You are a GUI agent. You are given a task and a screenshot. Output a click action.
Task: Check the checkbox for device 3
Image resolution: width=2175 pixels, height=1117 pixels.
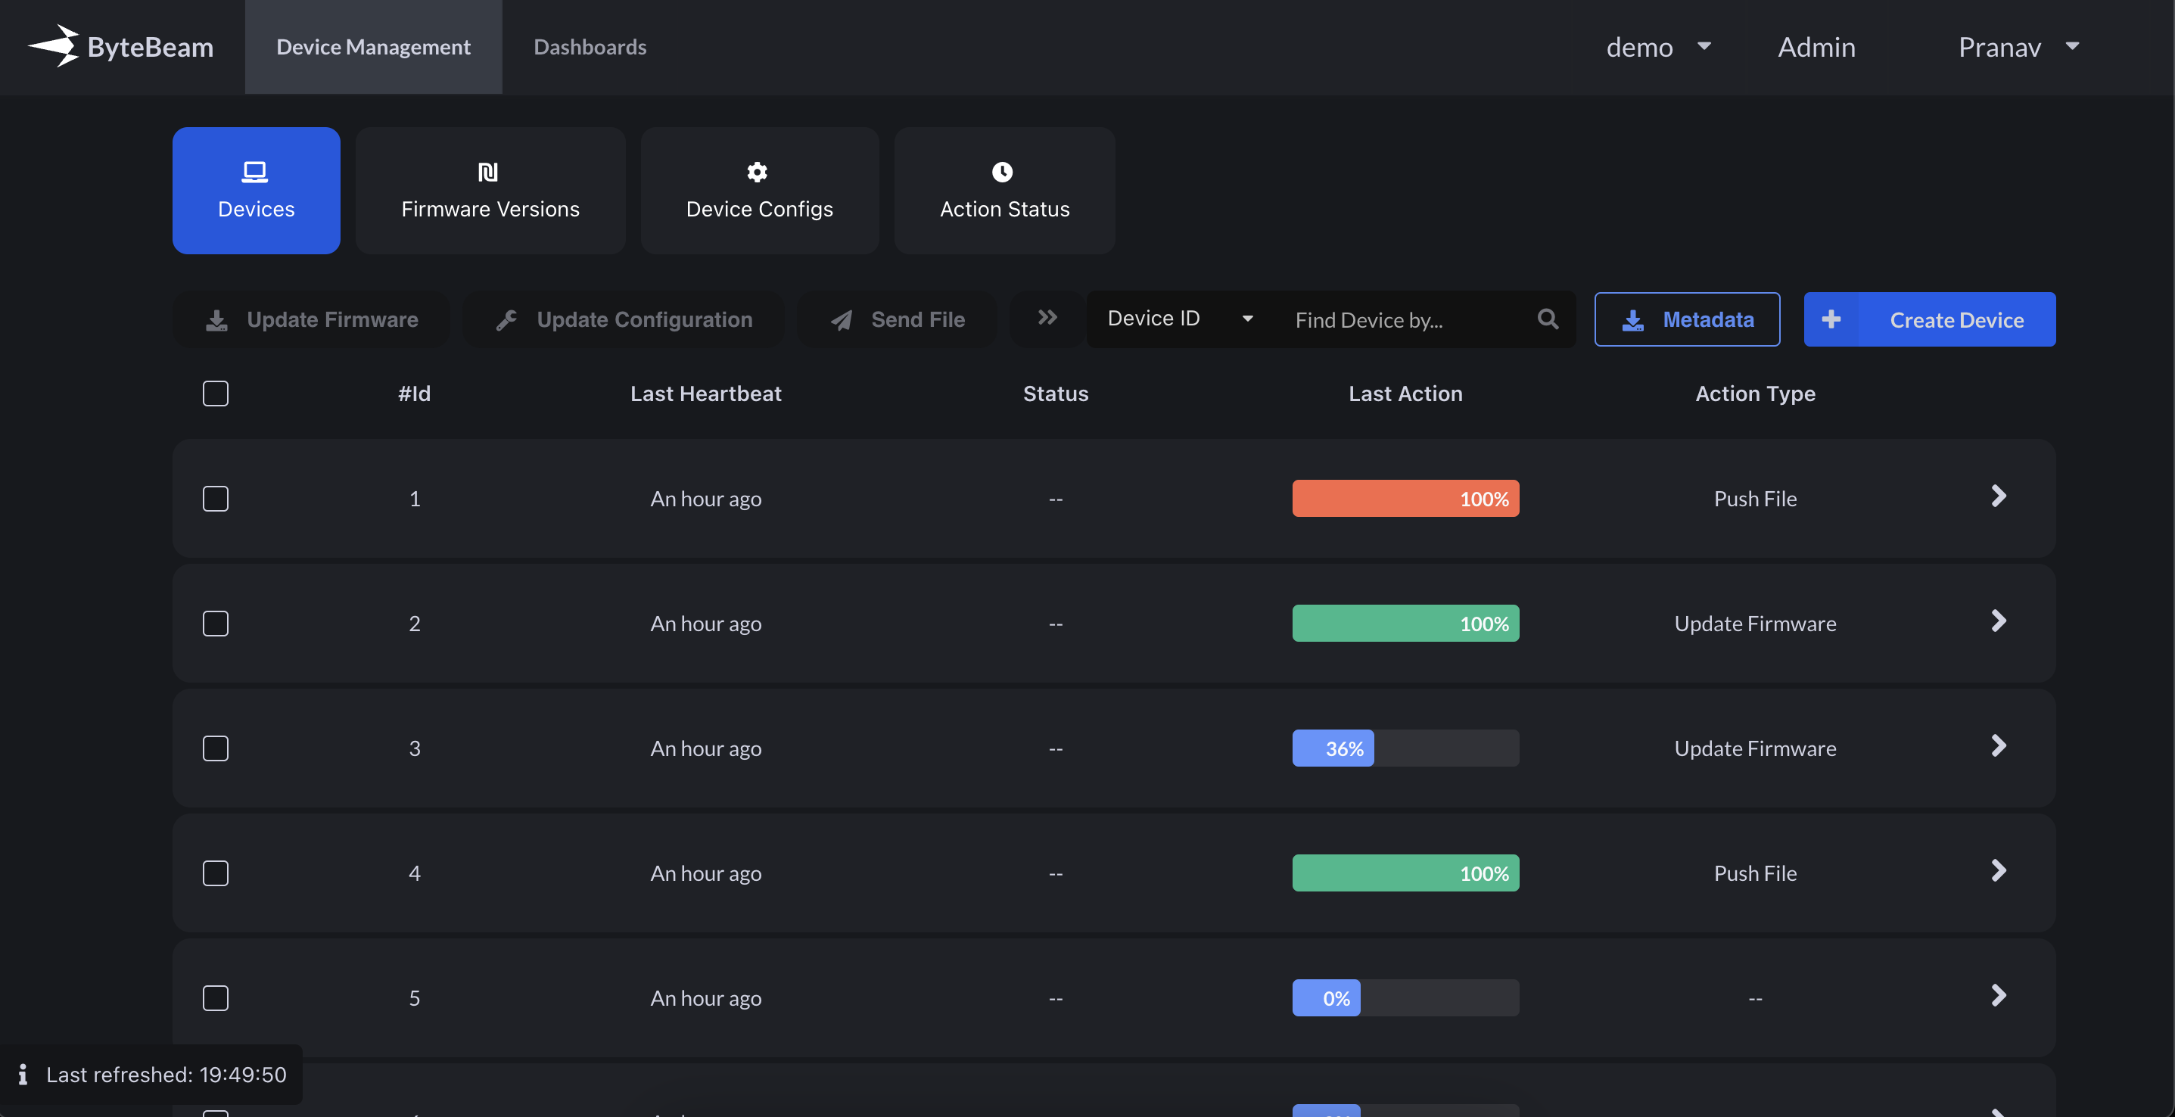click(x=215, y=748)
